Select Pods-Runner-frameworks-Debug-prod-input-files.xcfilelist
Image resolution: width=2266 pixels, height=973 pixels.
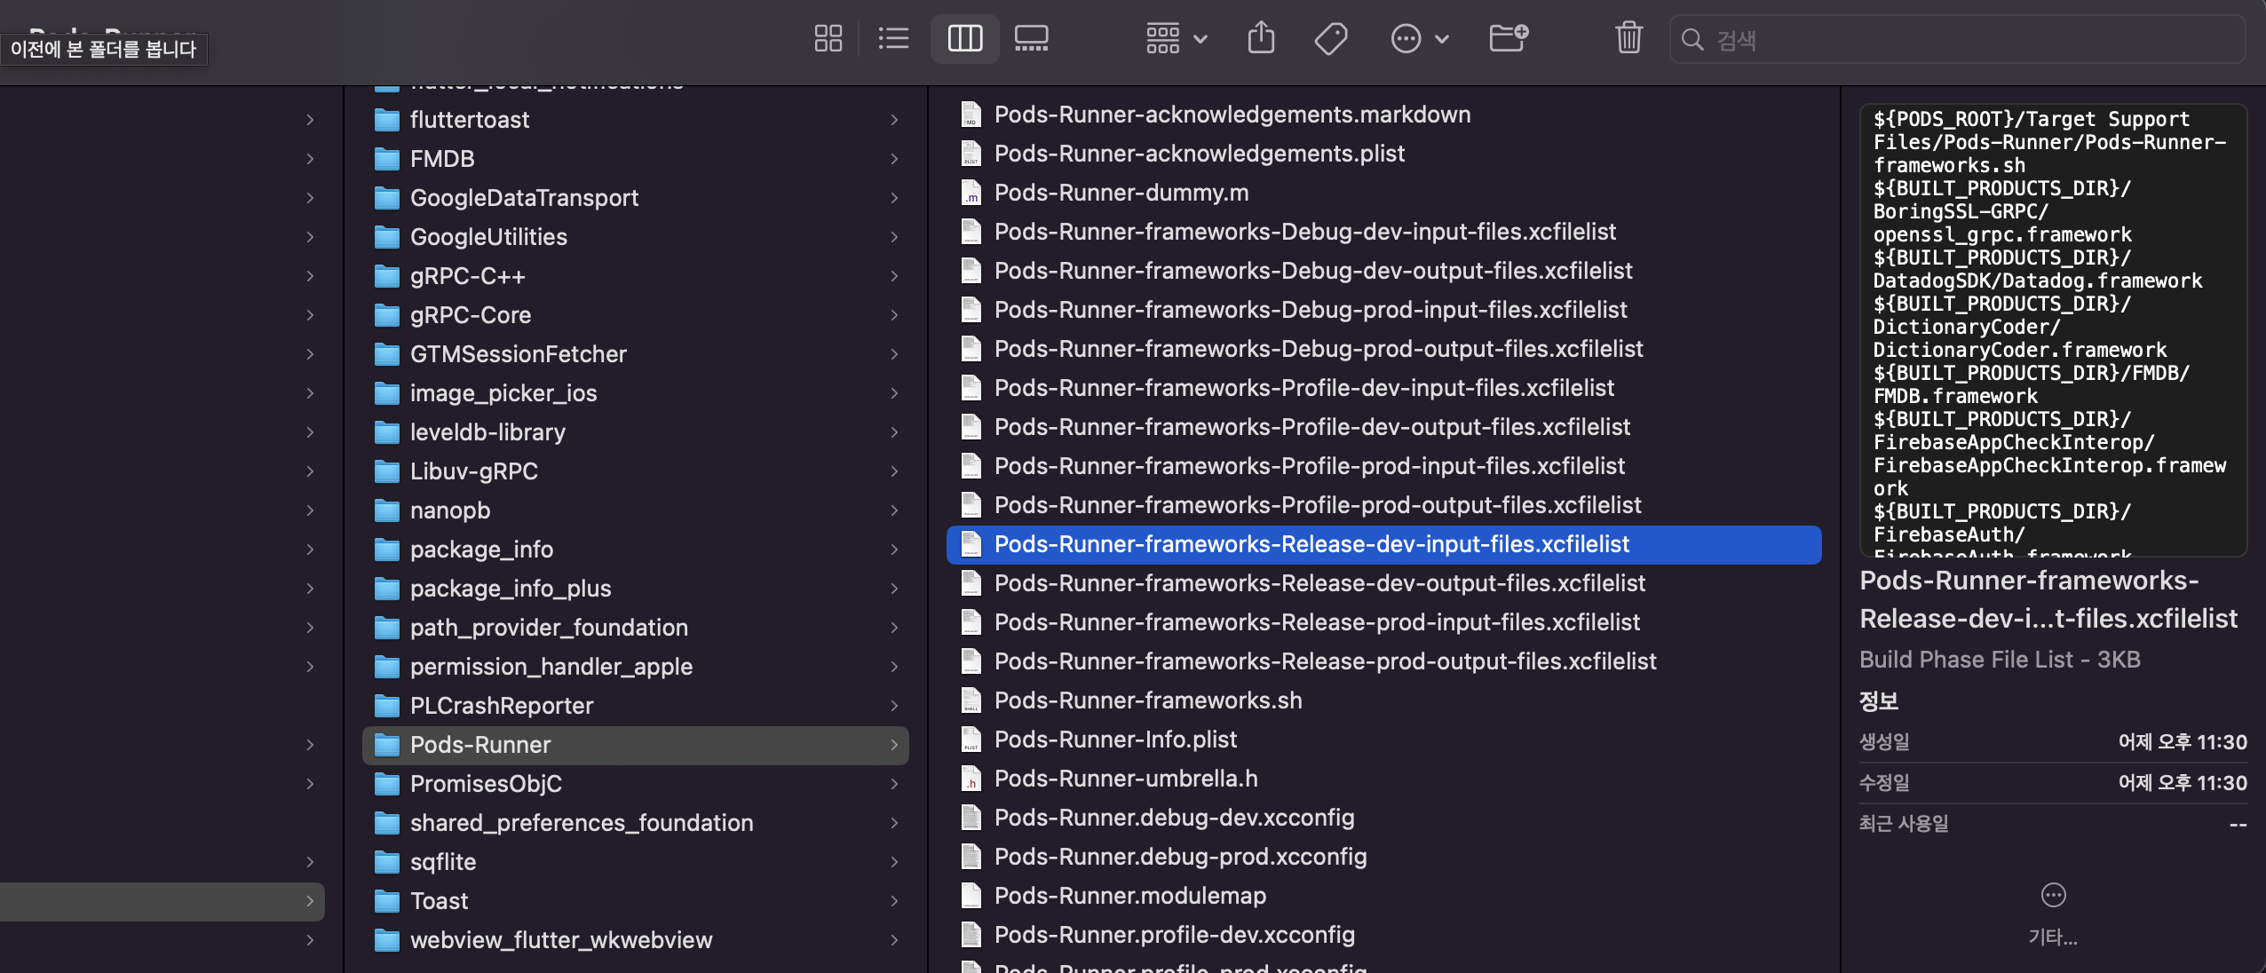point(1383,310)
